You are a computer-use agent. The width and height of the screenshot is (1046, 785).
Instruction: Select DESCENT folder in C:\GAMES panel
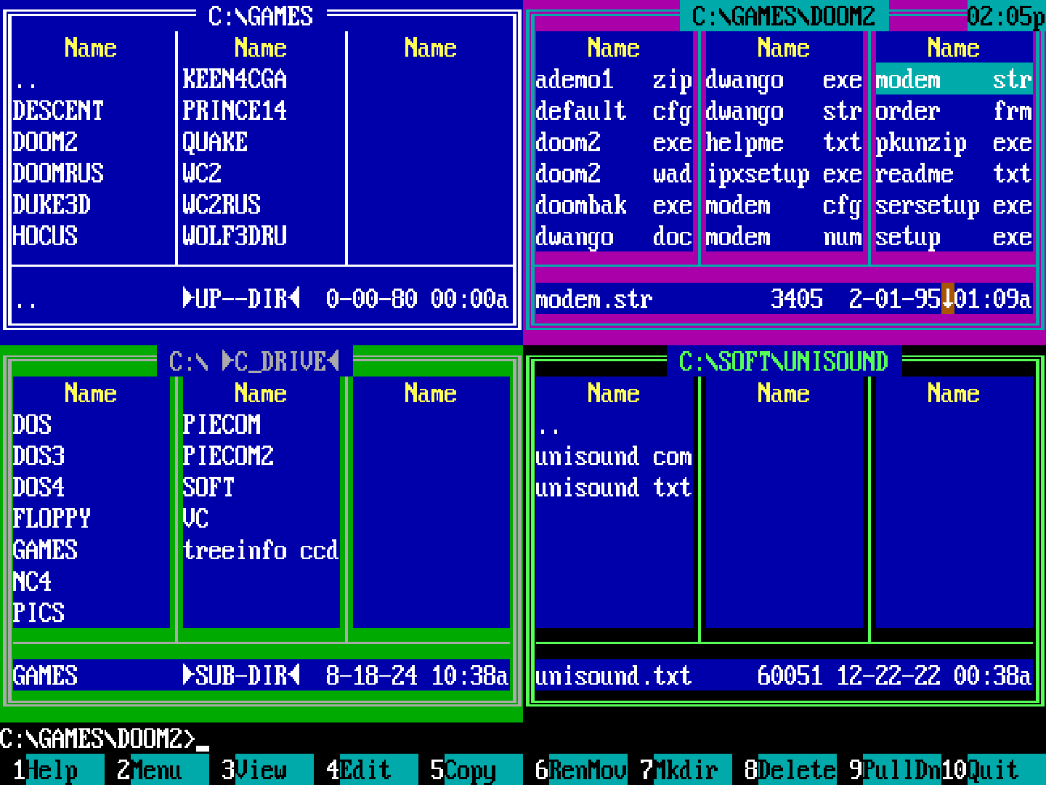tap(92, 110)
